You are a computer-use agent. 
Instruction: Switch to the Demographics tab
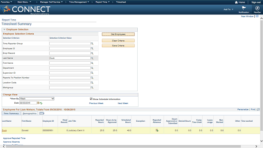point(30,113)
